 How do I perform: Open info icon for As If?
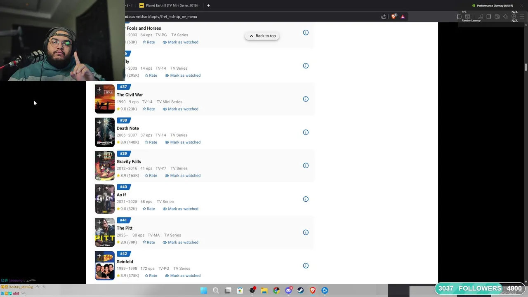point(306,199)
